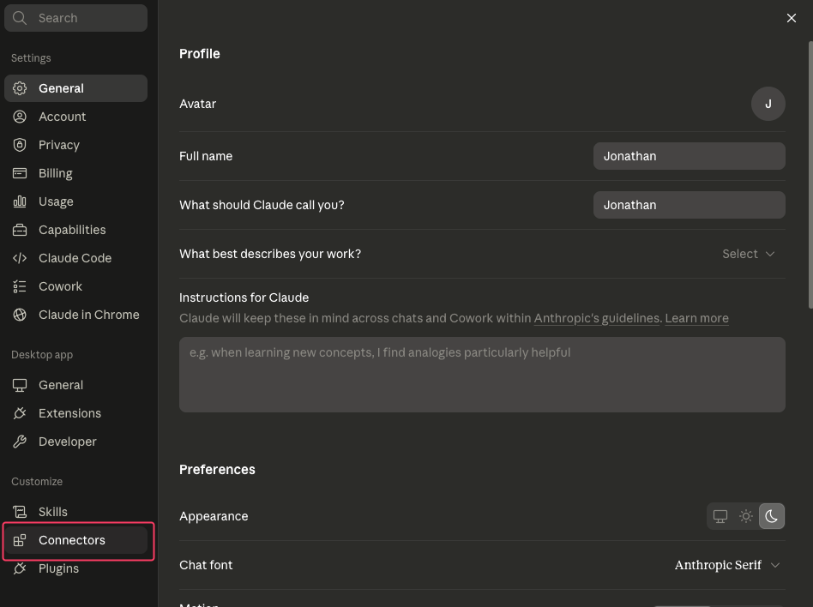Select system appearance monitor option
Image resolution: width=813 pixels, height=607 pixels.
point(720,516)
